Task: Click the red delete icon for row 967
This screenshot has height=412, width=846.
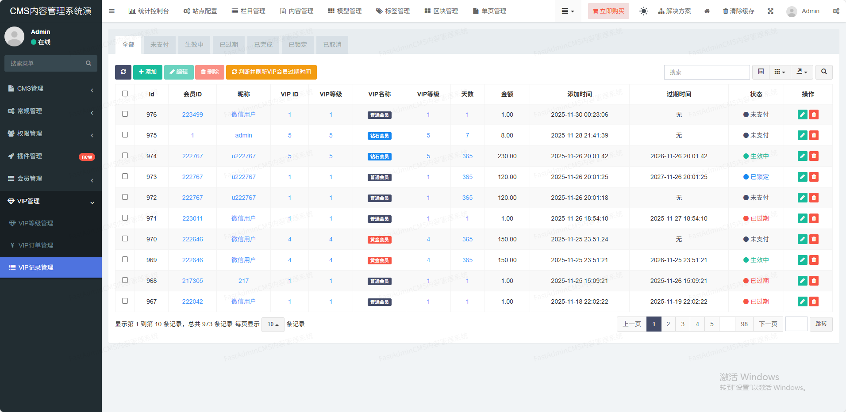Action: (x=814, y=302)
